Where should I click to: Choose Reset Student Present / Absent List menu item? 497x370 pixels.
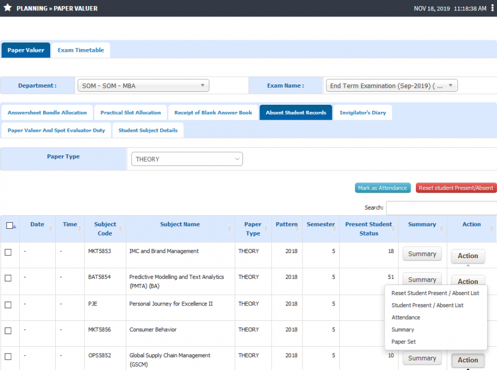pos(435,293)
